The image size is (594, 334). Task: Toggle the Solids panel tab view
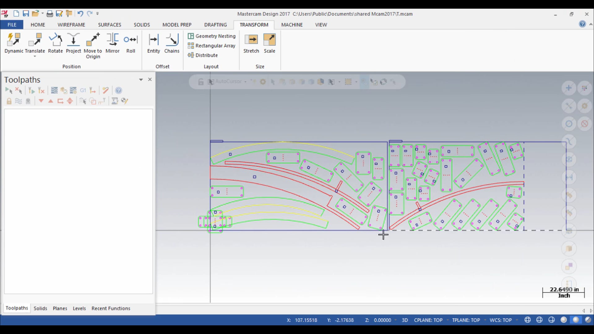point(40,308)
